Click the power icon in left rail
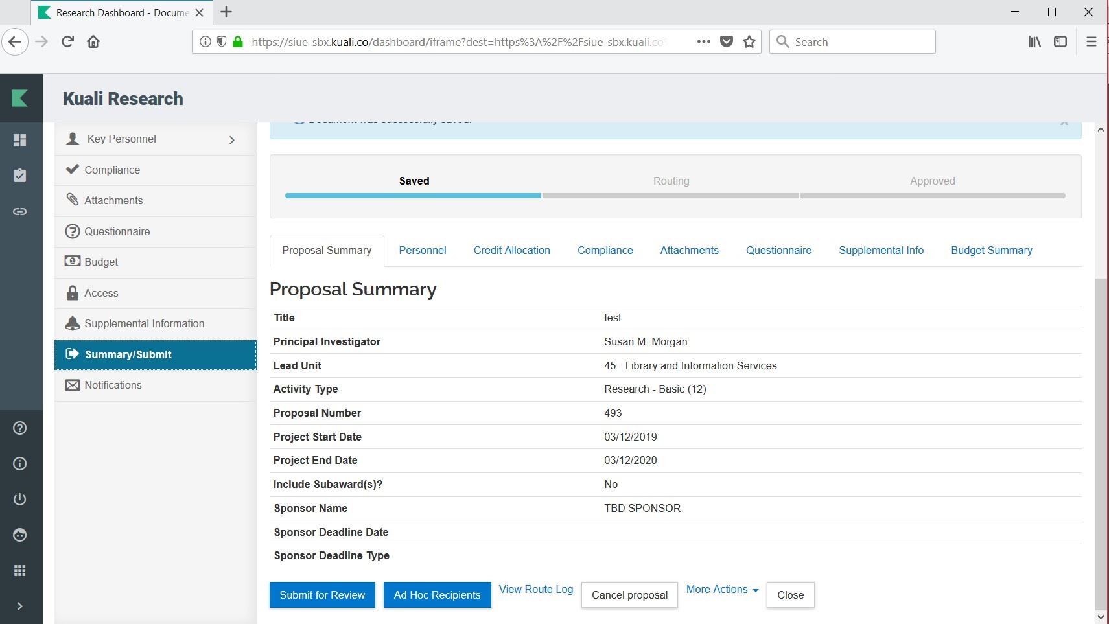Viewport: 1109px width, 624px height. 20,499
